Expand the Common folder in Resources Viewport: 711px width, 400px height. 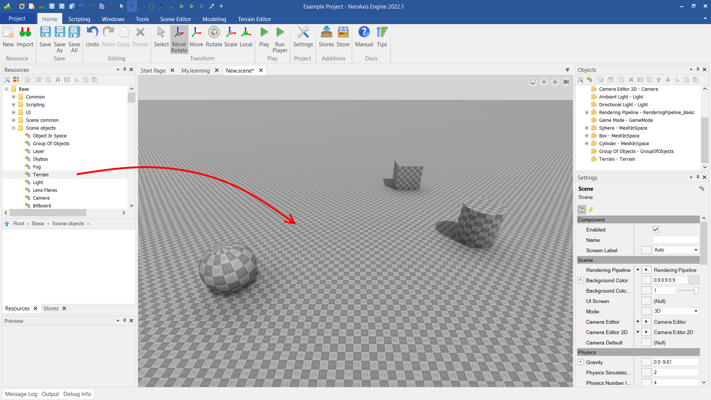[14, 97]
